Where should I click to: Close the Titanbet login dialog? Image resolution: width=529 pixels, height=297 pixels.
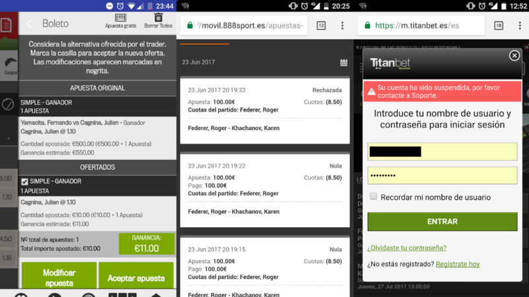click(x=514, y=55)
